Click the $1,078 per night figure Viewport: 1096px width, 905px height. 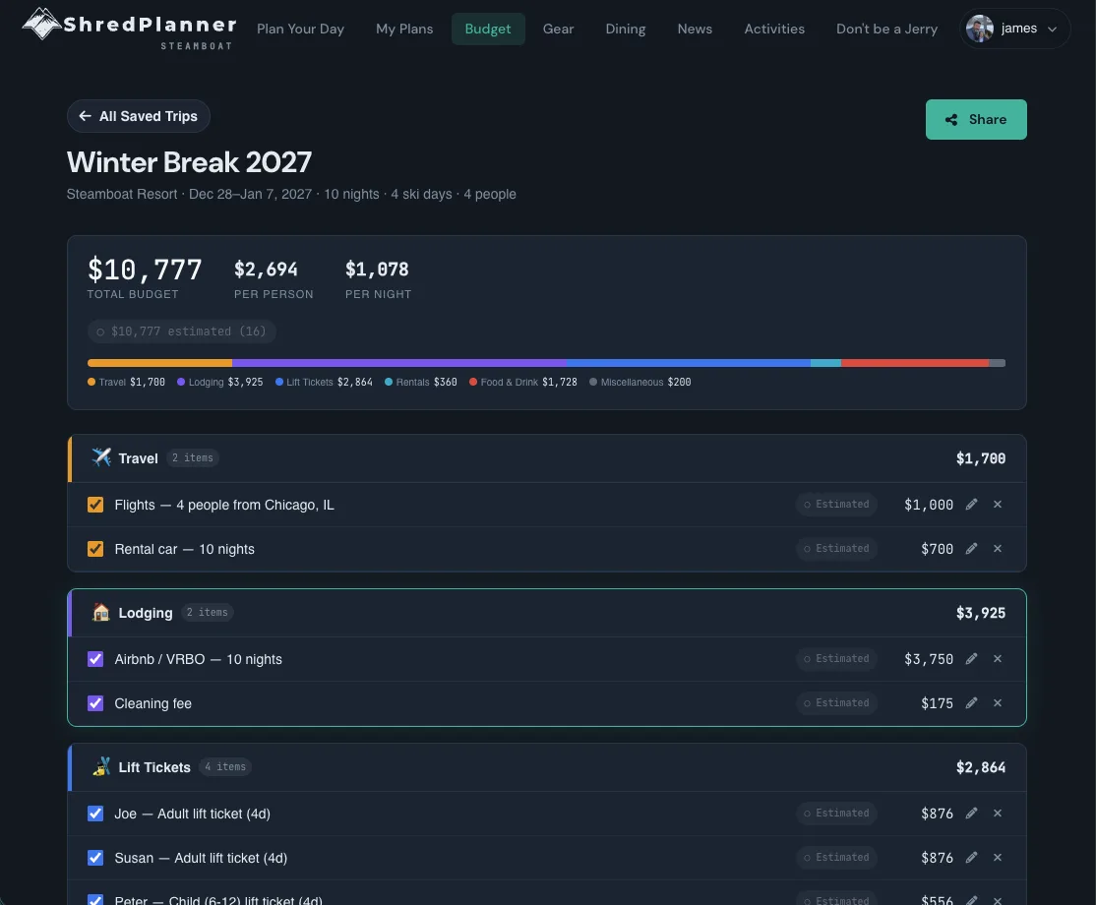point(377,270)
